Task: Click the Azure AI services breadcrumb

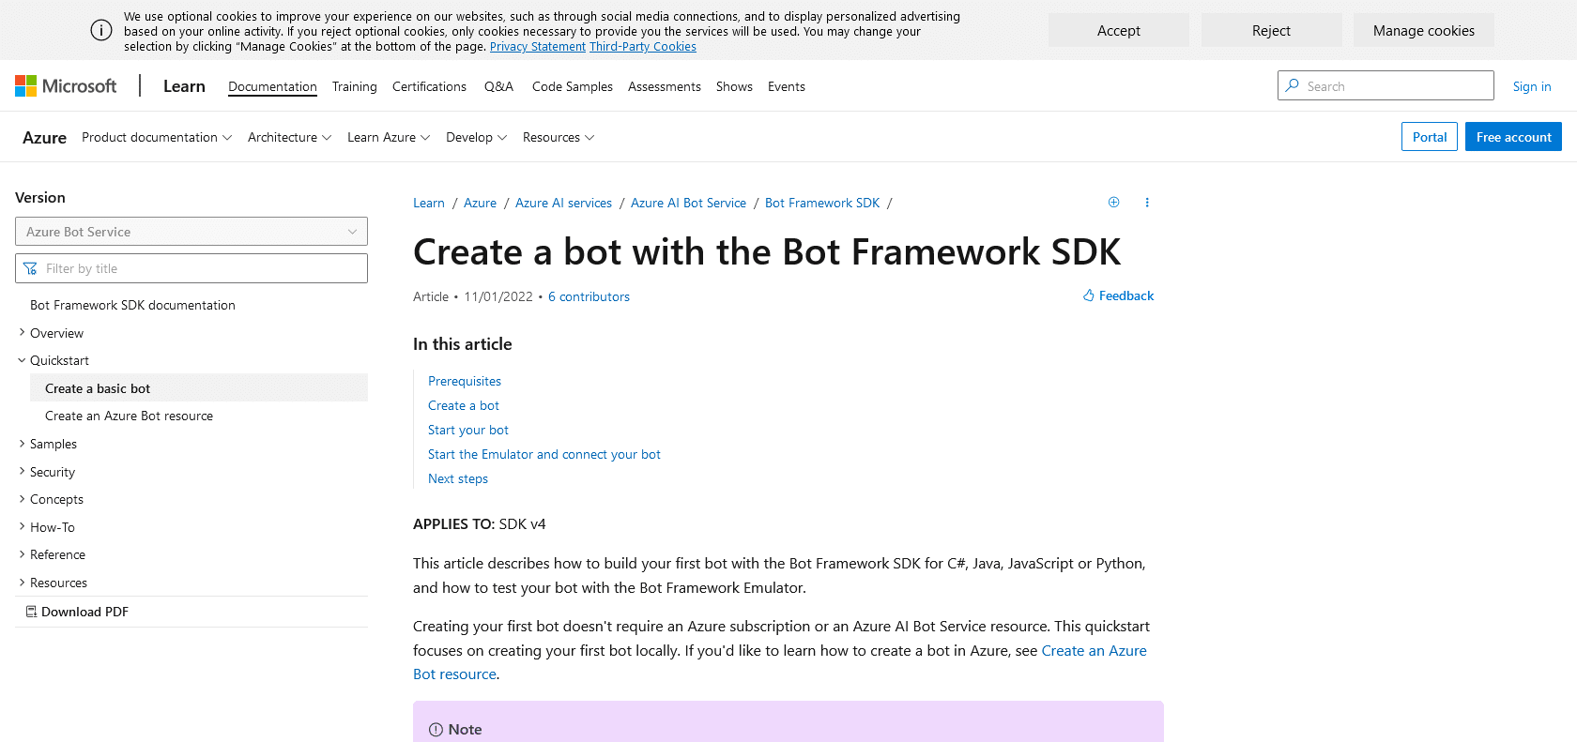Action: [x=563, y=203]
